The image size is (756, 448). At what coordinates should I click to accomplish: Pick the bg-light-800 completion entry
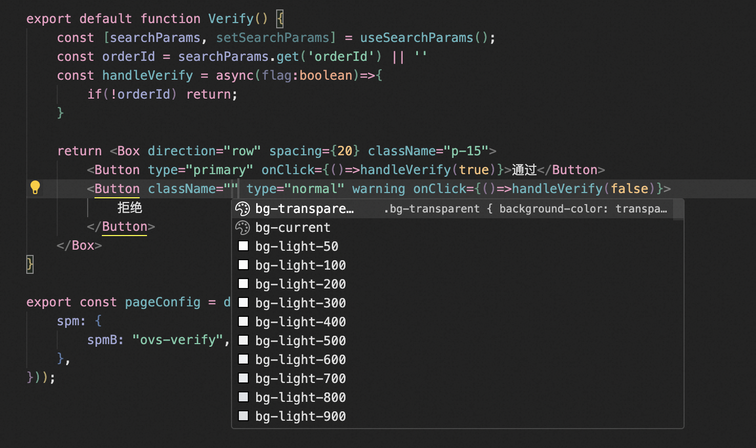tap(453, 398)
